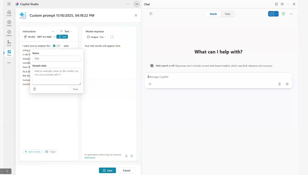Expand model response to full screen
The height and width of the screenshot is (175, 308).
tap(112, 37)
